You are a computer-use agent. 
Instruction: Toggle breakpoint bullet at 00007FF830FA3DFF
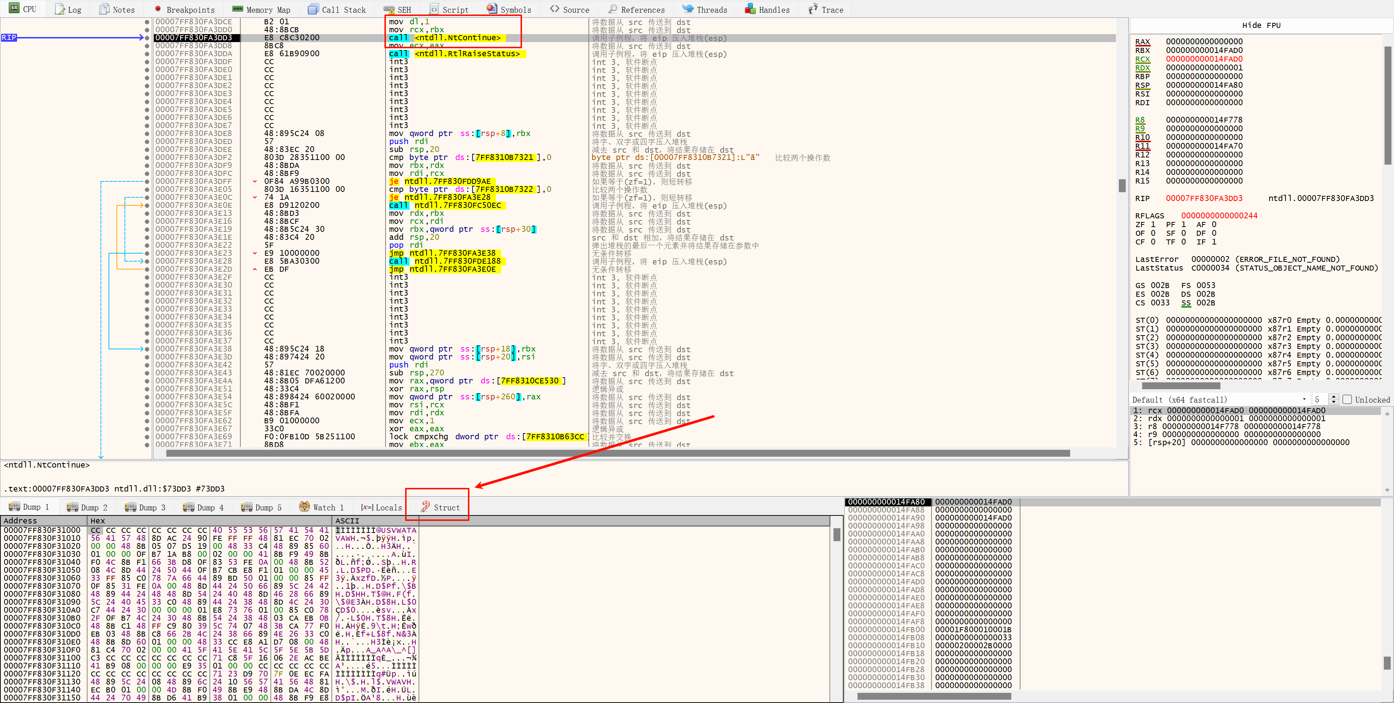pyautogui.click(x=147, y=181)
